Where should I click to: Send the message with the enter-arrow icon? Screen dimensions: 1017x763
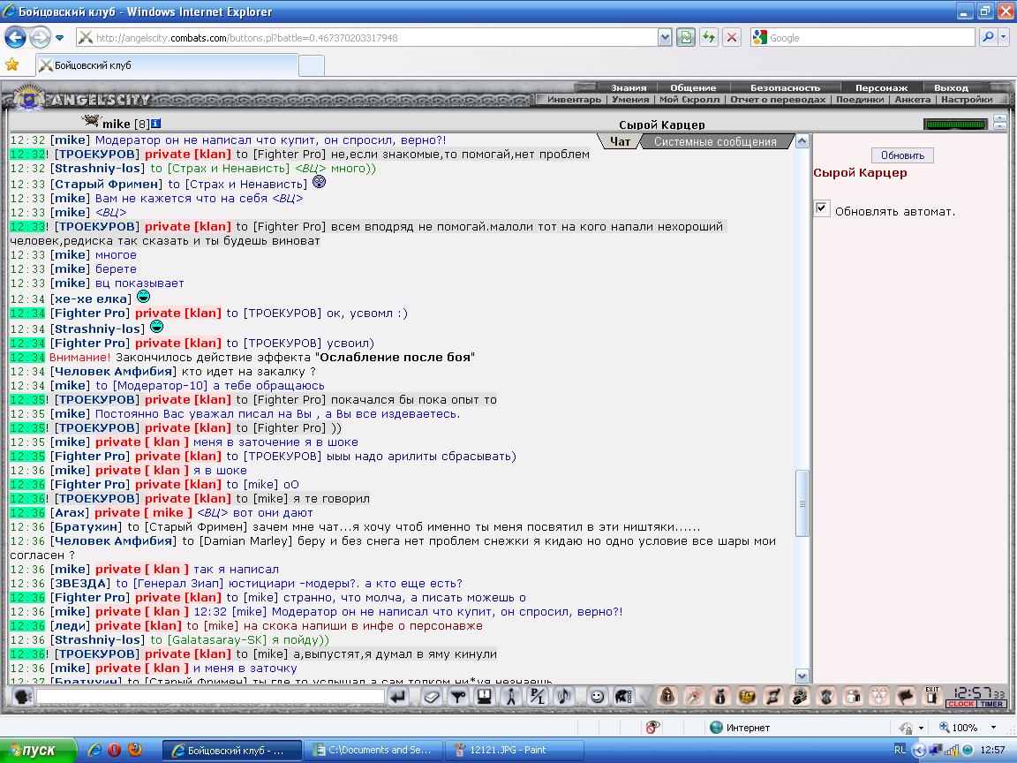click(x=397, y=697)
